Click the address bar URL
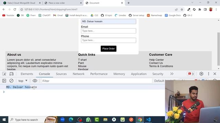Viewport: 220px width, 123px height. click(51, 9)
